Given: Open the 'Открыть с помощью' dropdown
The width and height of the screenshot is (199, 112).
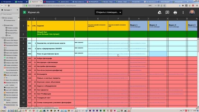Looking at the screenshot, I should (109, 12).
